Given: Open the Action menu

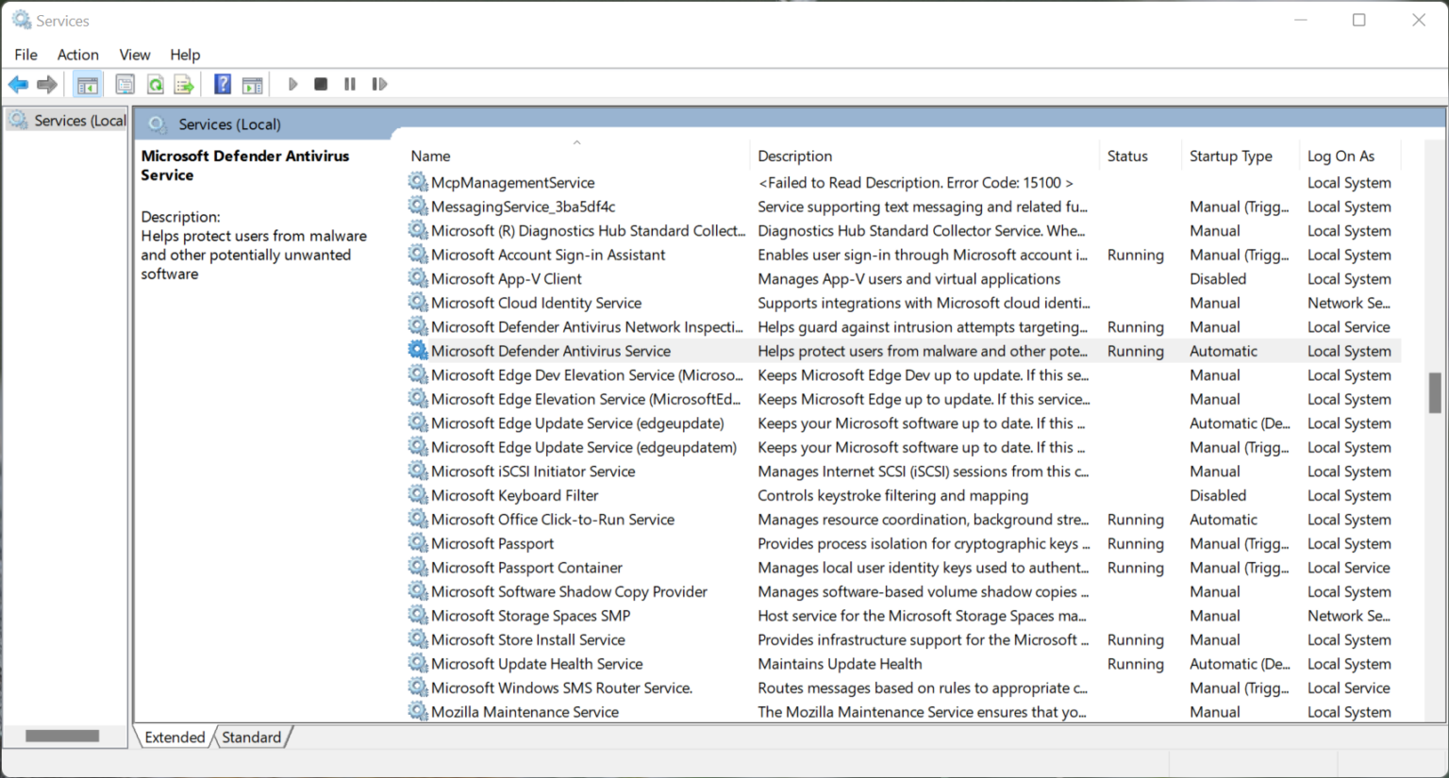Looking at the screenshot, I should (x=77, y=55).
